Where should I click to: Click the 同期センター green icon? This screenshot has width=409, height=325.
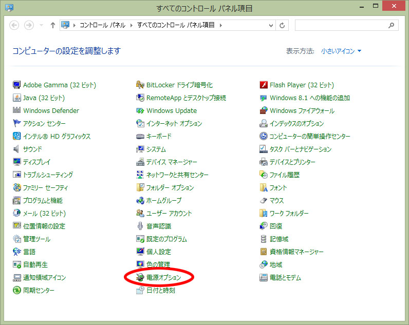(x=16, y=290)
